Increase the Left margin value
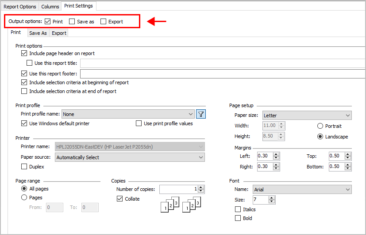This screenshot has width=366, height=235. [x=277, y=154]
